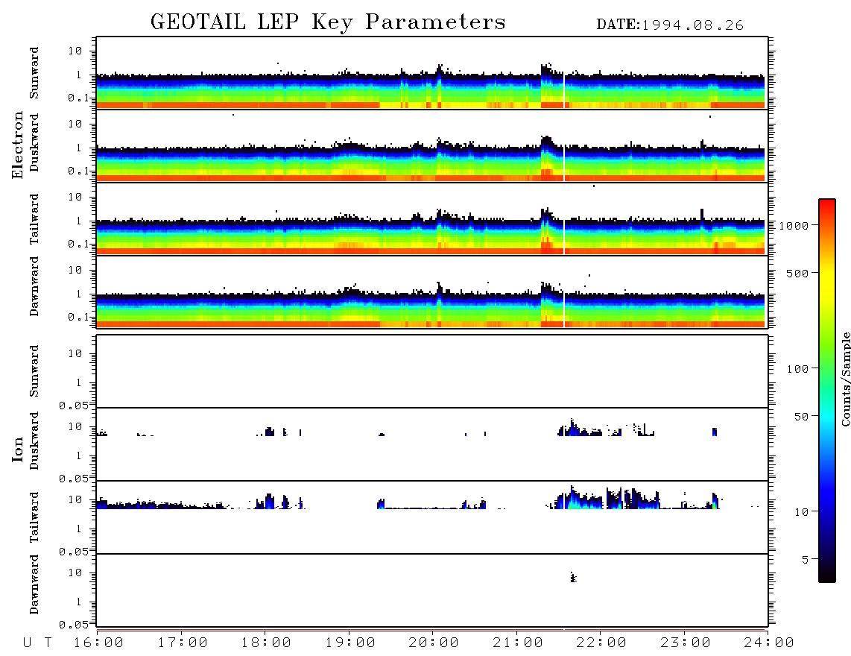The width and height of the screenshot is (851, 656).
Task: Select the Ion 'Tailward' panel label
Action: pyautogui.click(x=34, y=517)
